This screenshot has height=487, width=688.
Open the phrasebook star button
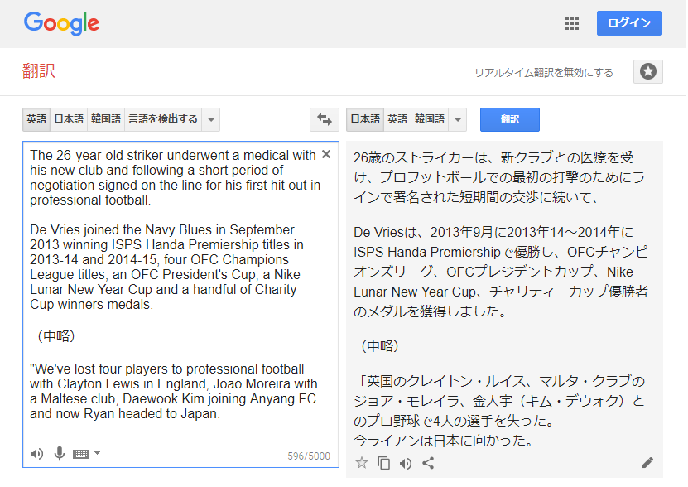[x=648, y=72]
